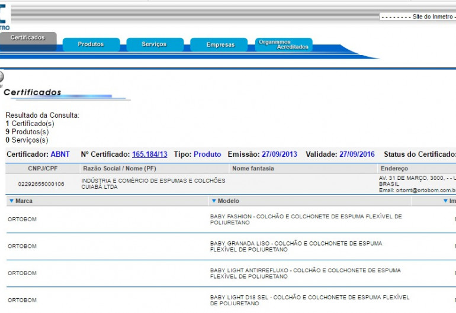
Task: Click the BABY LIGHT ANTIRREFLUXO model entry
Action: tap(305, 273)
